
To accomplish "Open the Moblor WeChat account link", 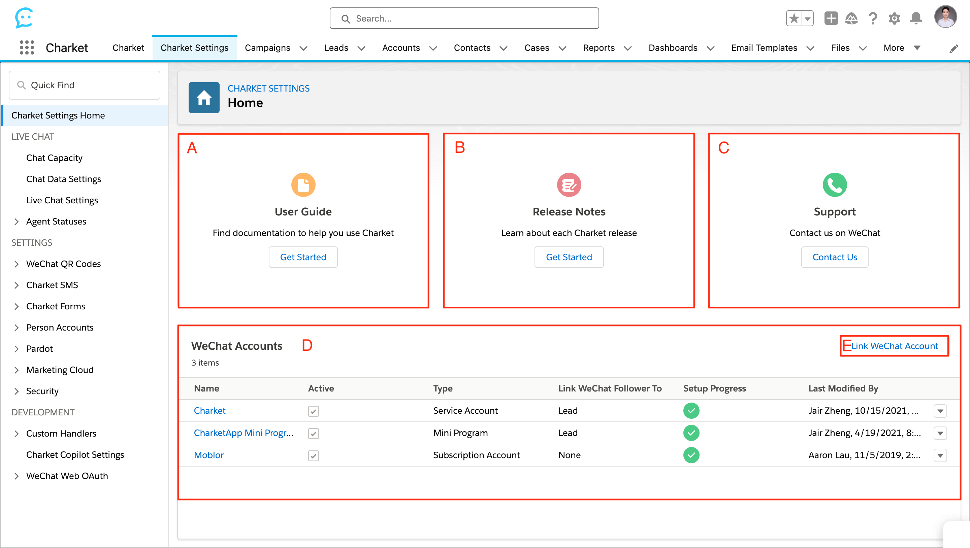I will 208,455.
